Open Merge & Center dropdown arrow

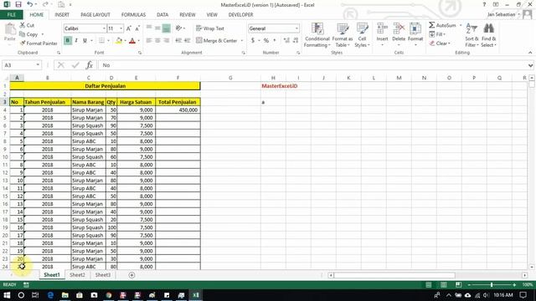[x=242, y=41]
